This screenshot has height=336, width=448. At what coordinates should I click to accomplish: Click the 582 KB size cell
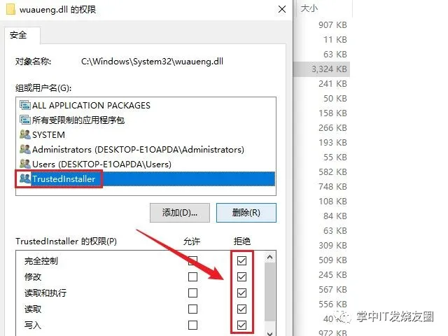(x=332, y=172)
